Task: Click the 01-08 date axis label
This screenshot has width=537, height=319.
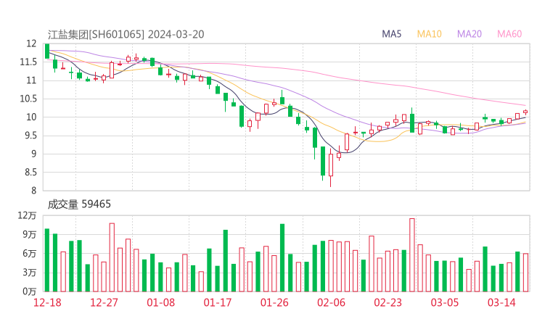Action: [x=160, y=302]
